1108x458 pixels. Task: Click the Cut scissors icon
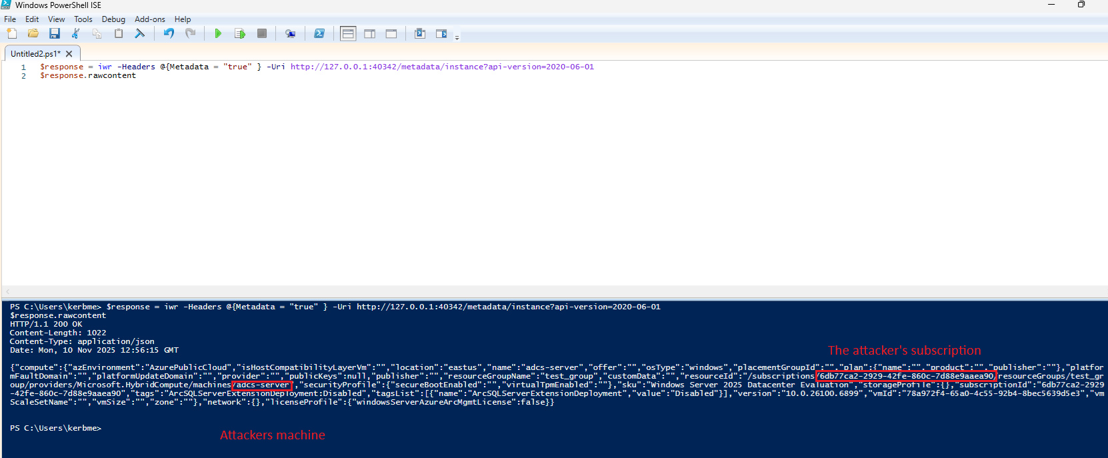point(76,33)
